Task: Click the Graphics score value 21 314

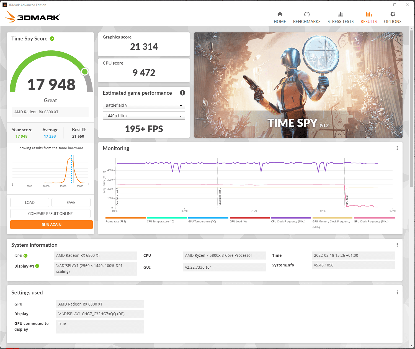Action: click(x=144, y=47)
